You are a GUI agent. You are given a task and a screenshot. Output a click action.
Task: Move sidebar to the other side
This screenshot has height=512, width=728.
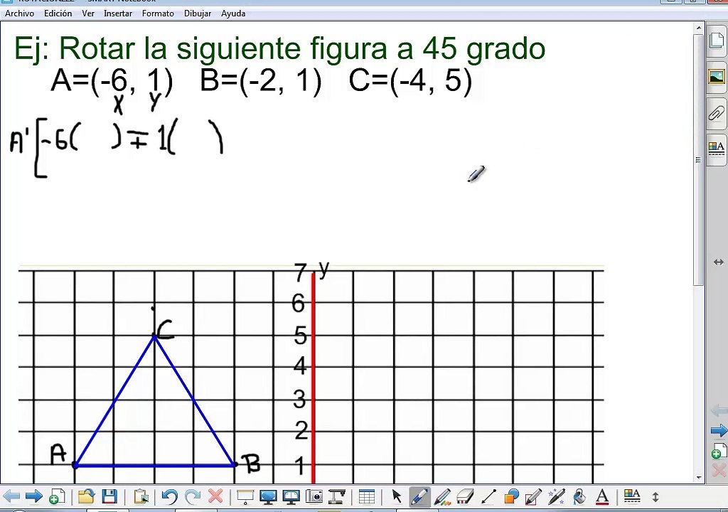pyautogui.click(x=718, y=262)
